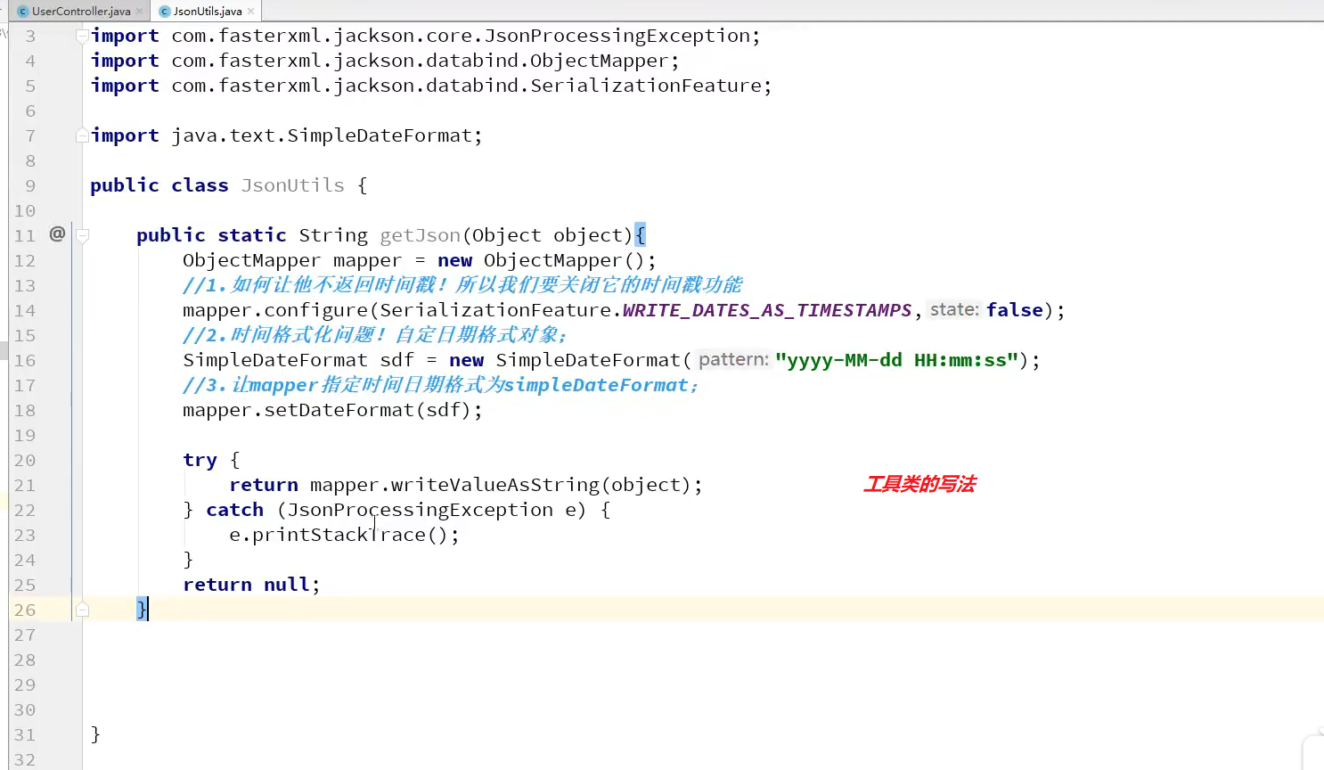Click gutter line number 21
1324x770 pixels.
coord(25,485)
